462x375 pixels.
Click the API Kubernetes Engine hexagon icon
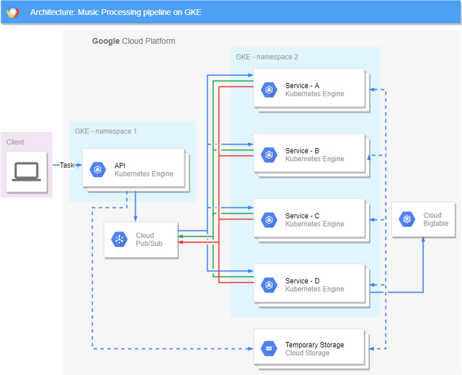pos(98,170)
